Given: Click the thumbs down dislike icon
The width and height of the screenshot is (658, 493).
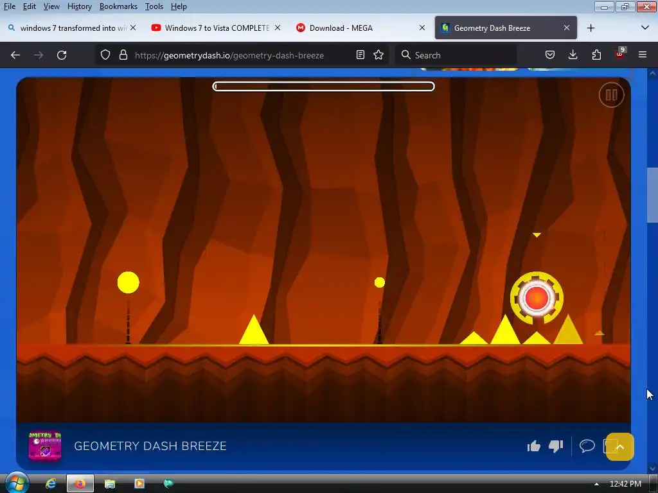Looking at the screenshot, I should click(556, 446).
